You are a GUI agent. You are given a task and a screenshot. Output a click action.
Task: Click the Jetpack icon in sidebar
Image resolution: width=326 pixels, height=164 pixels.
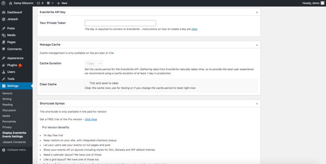coord(4,19)
